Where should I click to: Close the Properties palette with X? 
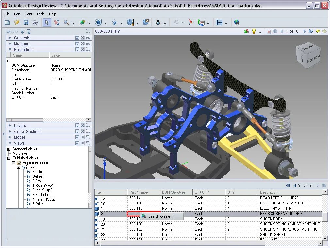[82, 49]
